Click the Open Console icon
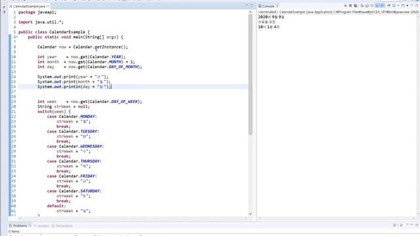Image resolution: width=420 pixels, height=236 pixels. (x=403, y=6)
